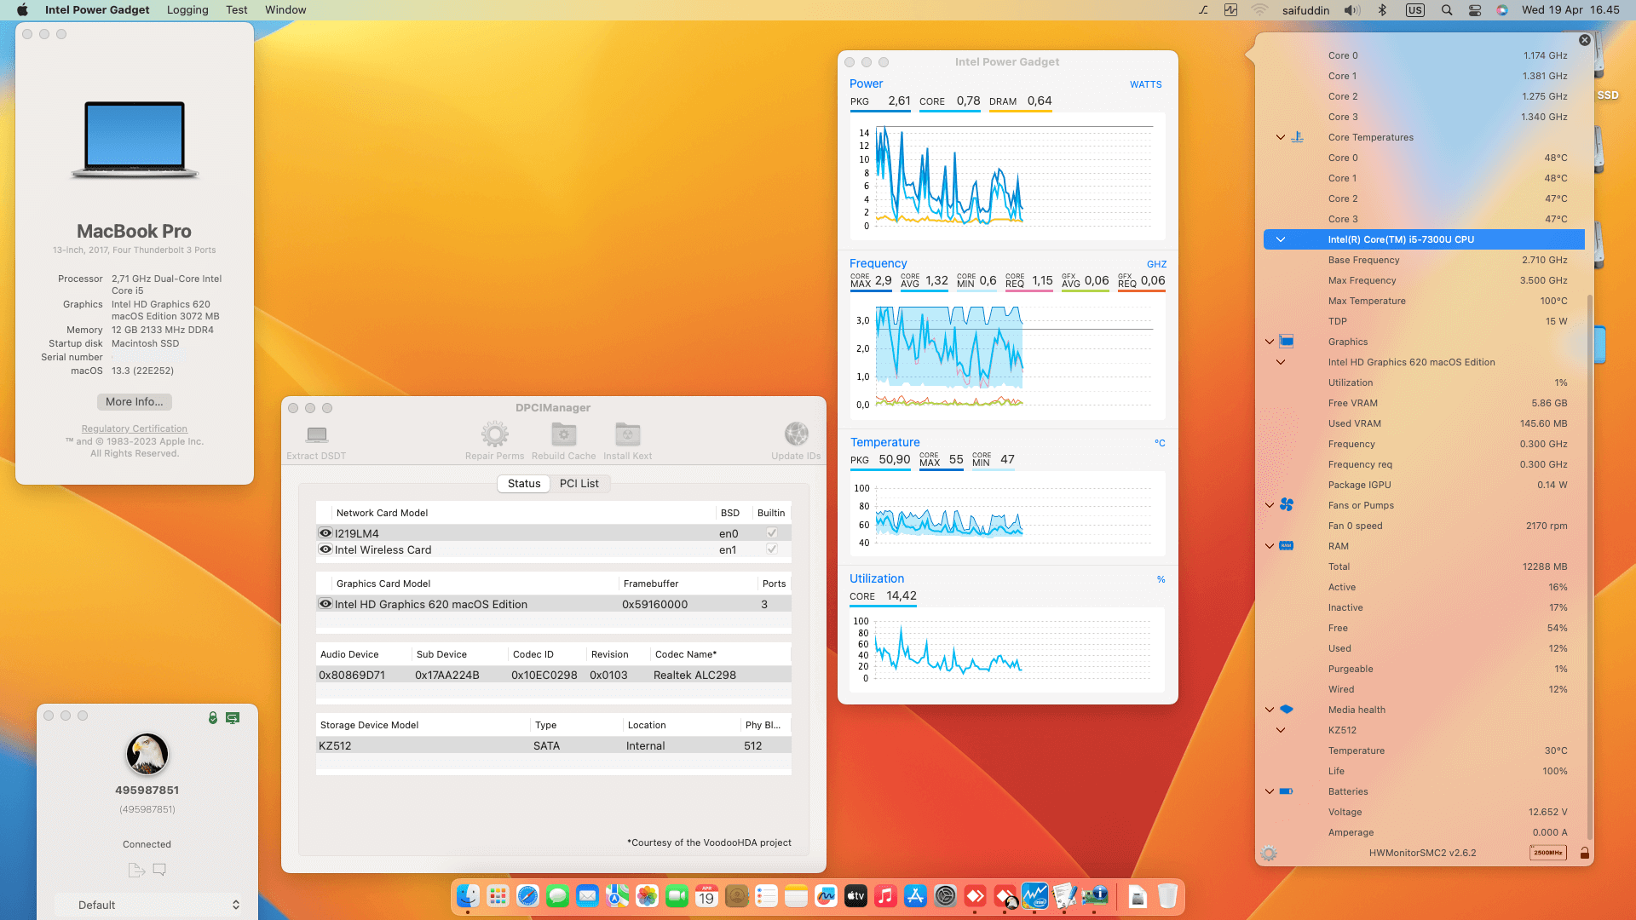
Task: Click the Update IDs globe icon
Action: point(796,434)
